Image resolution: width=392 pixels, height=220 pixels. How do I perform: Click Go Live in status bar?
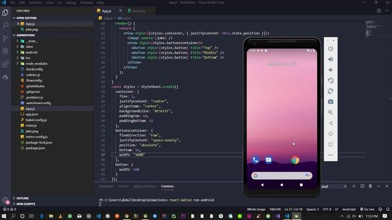click(367, 209)
